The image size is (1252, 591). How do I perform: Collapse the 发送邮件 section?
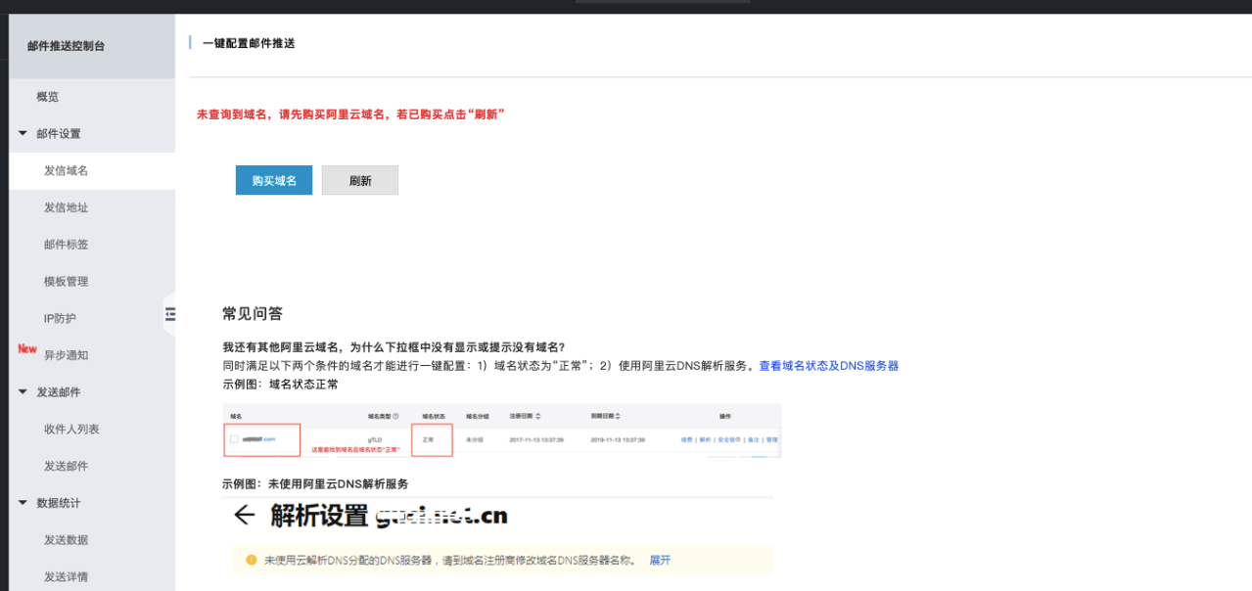click(22, 391)
